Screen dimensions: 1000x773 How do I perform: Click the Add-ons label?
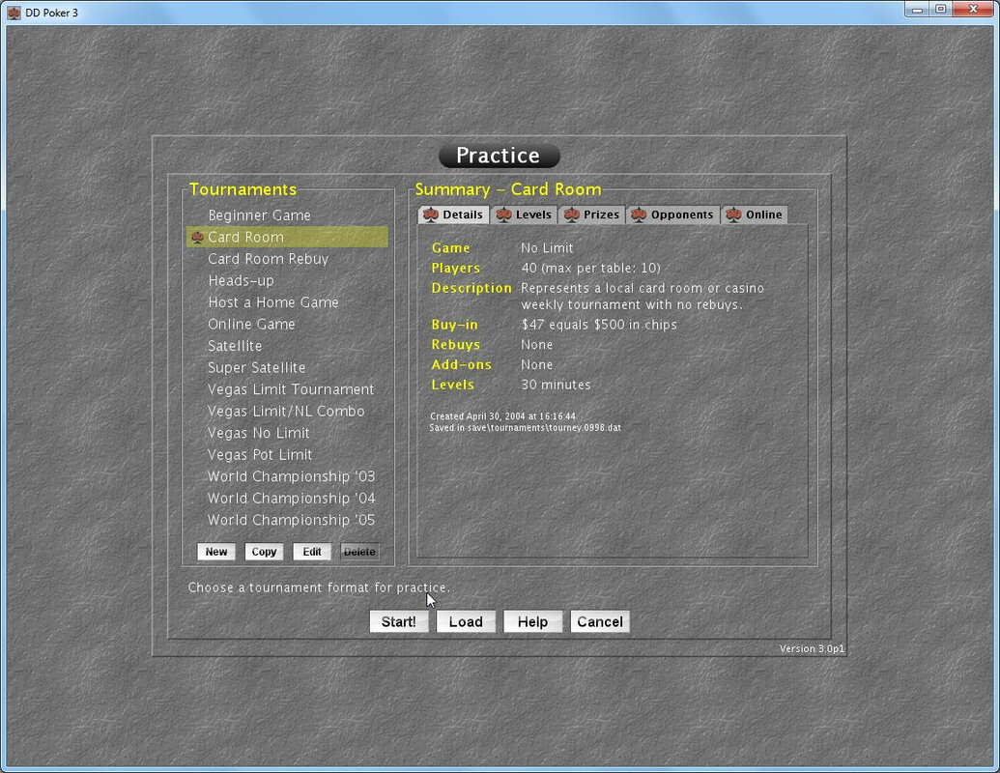click(461, 365)
